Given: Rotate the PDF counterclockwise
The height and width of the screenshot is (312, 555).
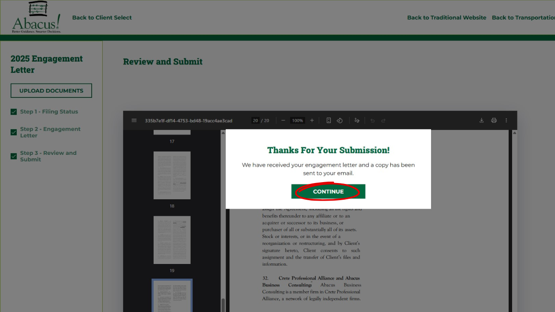Looking at the screenshot, I should 339,121.
